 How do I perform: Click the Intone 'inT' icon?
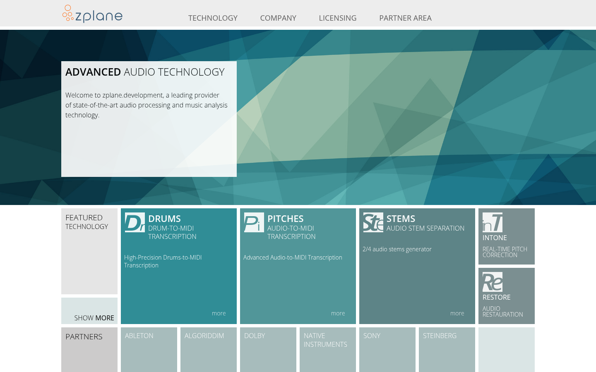[493, 222]
